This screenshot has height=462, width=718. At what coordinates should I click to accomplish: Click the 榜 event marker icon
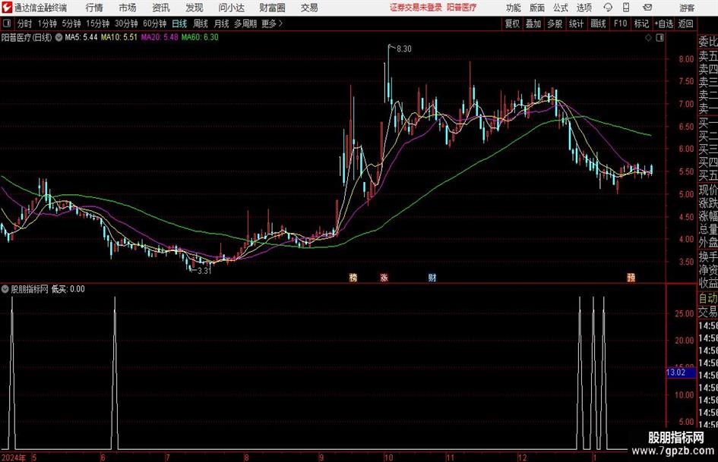point(353,278)
